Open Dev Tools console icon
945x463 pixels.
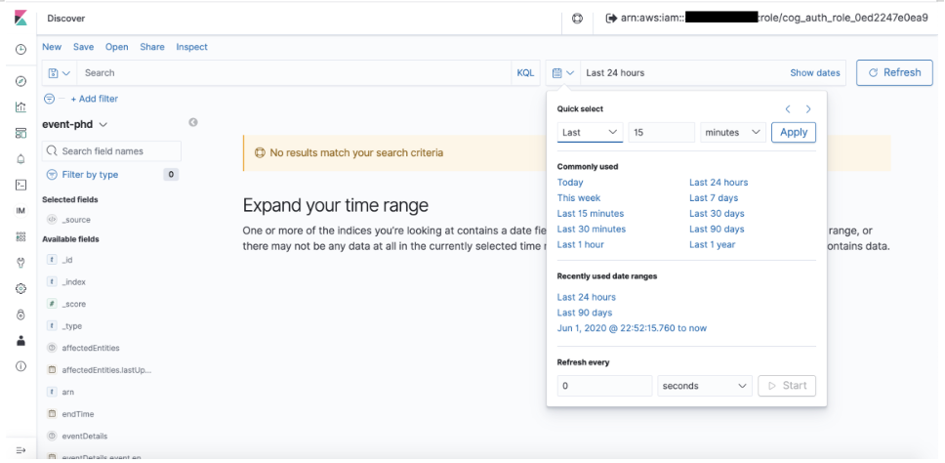21,185
